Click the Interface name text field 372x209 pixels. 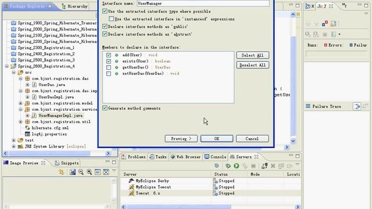pyautogui.click(x=203, y=3)
